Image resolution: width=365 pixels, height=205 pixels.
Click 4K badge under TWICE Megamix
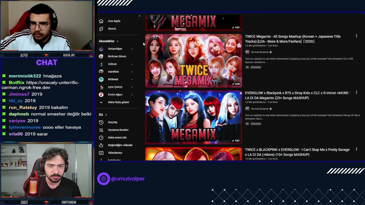[x=247, y=67]
